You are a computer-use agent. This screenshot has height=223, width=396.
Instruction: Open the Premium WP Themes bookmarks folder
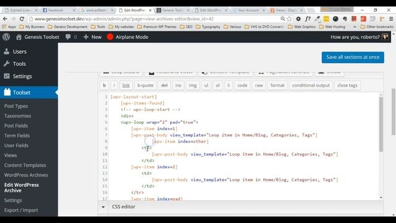(157, 27)
